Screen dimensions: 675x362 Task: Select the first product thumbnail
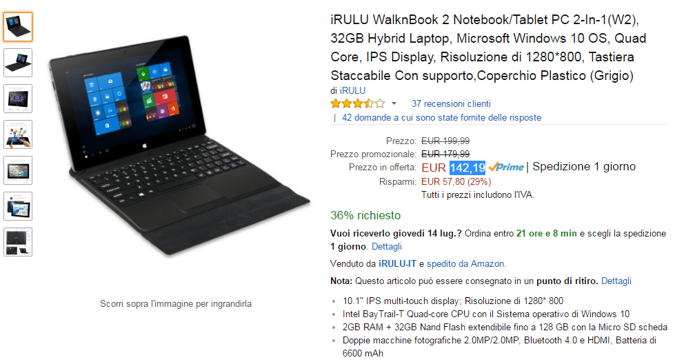point(18,27)
